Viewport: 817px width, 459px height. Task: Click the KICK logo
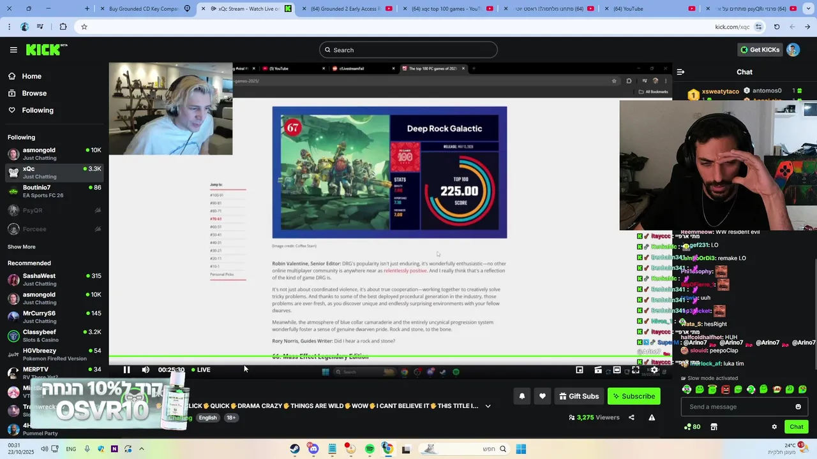47,50
